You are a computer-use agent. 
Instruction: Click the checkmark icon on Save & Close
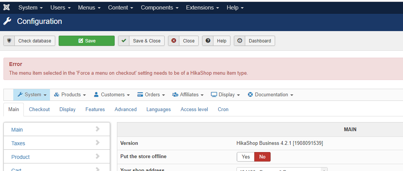point(124,41)
